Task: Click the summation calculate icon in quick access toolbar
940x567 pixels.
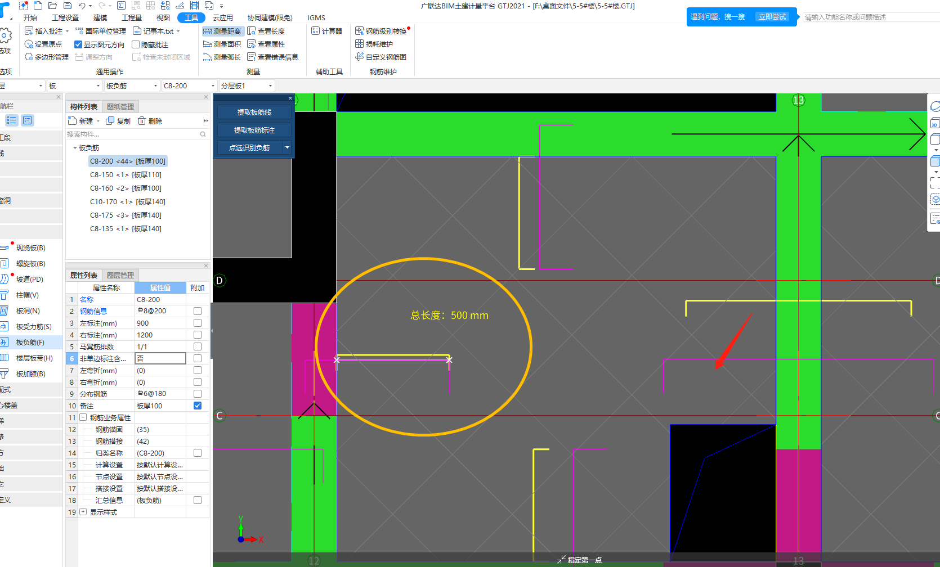Action: (x=122, y=6)
